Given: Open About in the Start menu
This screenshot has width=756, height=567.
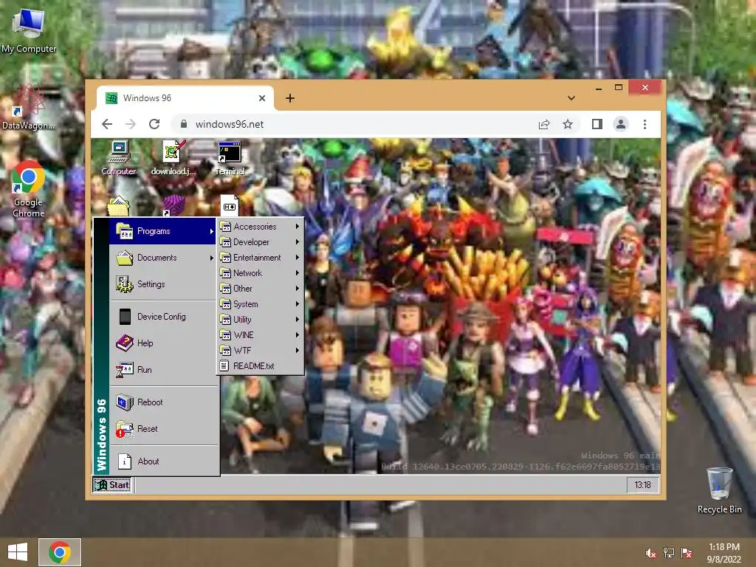Looking at the screenshot, I should coord(164,461).
